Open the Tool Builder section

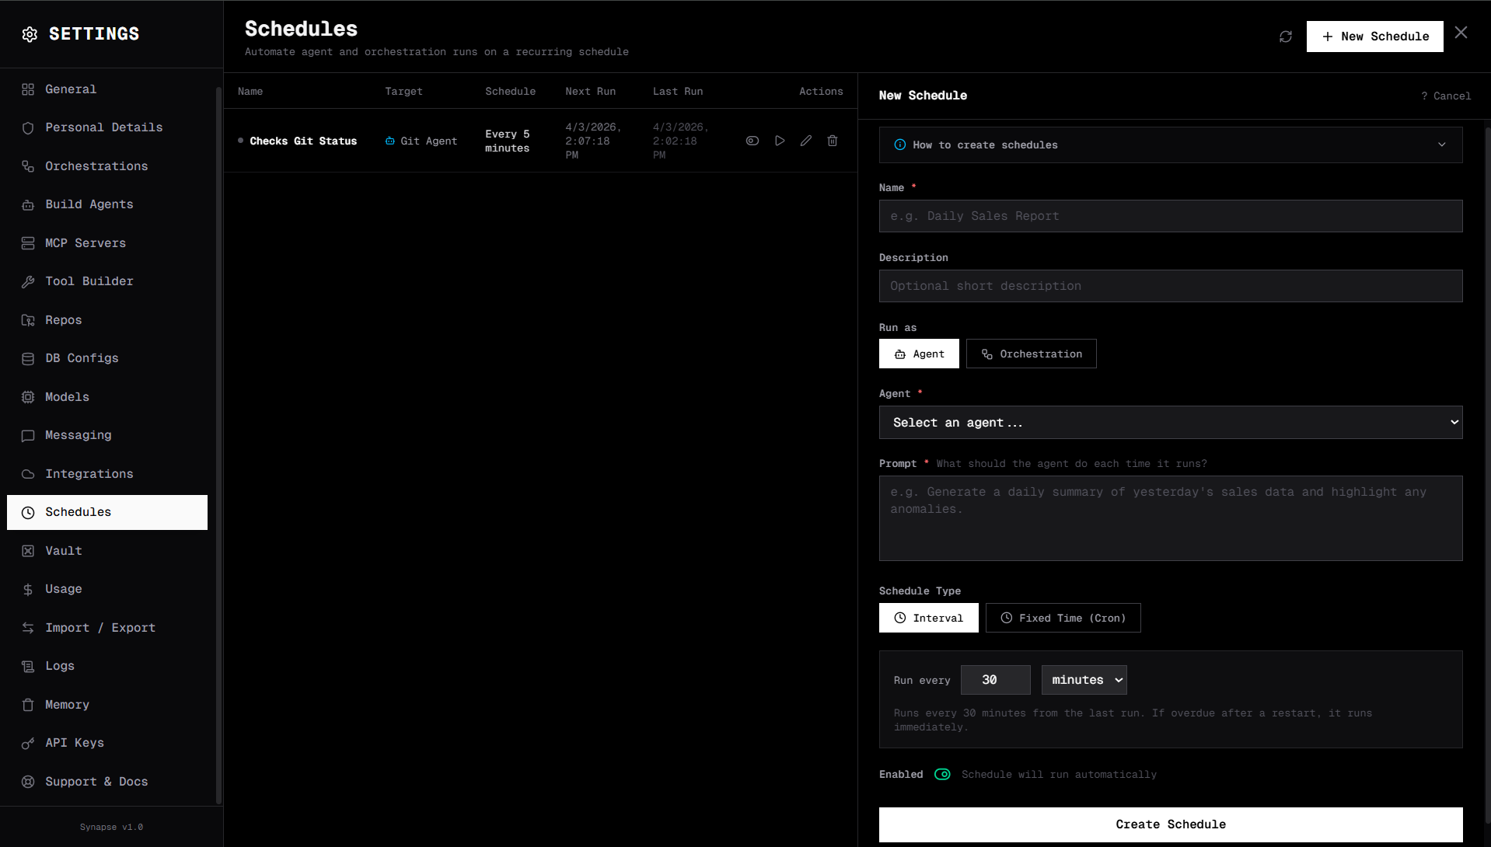(x=107, y=281)
